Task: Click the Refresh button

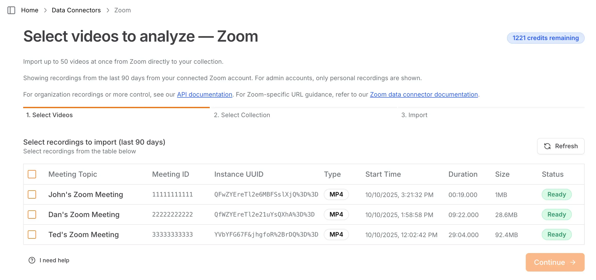Action: click(561, 146)
